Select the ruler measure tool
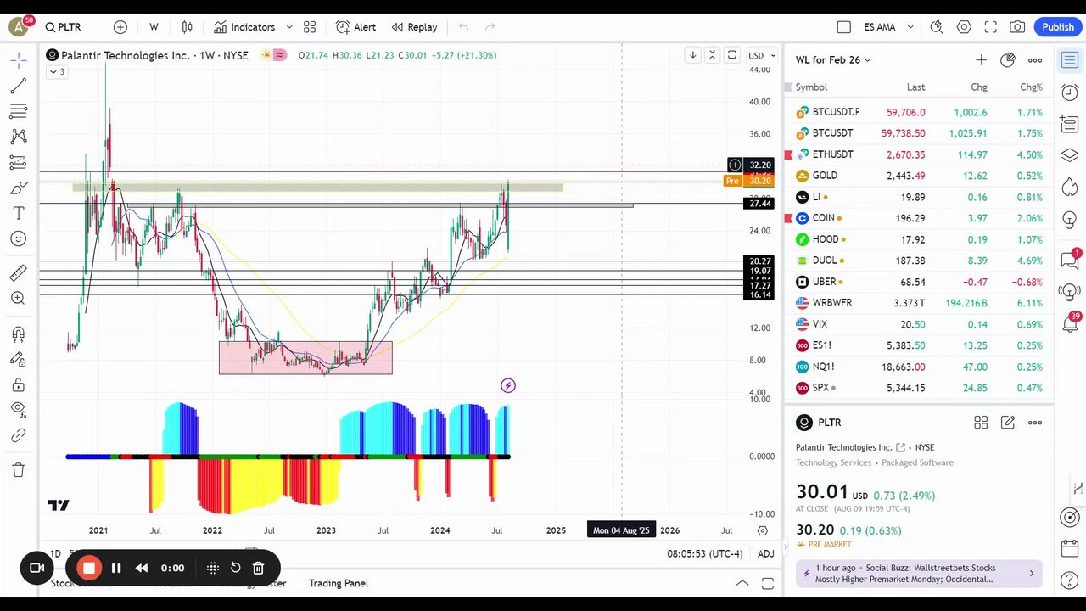This screenshot has height=611, width=1086. 19,272
